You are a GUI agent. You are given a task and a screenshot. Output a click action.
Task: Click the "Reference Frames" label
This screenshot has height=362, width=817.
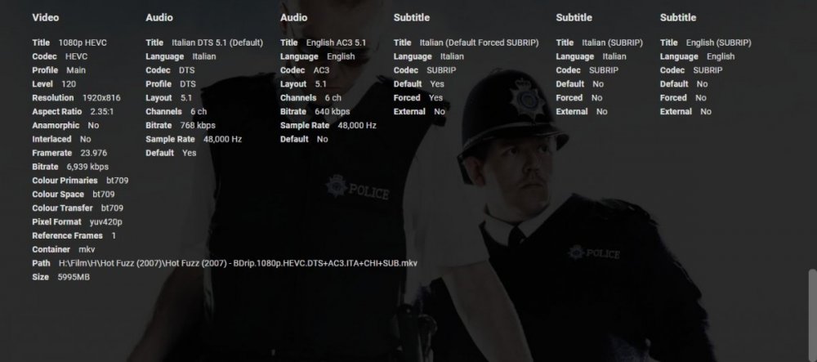pyautogui.click(x=67, y=235)
